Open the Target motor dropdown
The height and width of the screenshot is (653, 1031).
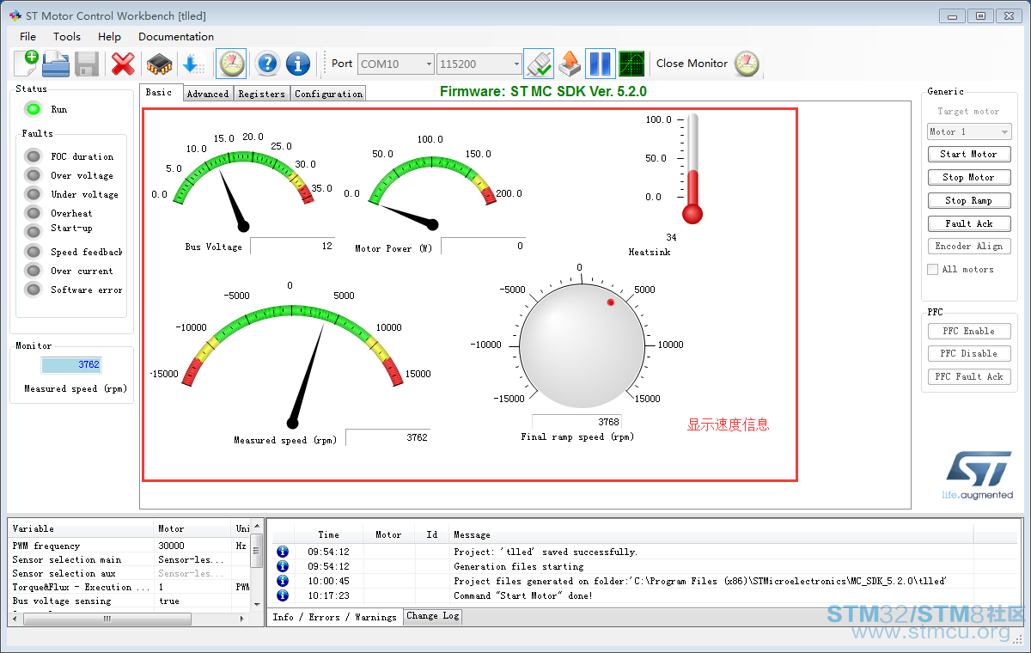[x=969, y=131]
